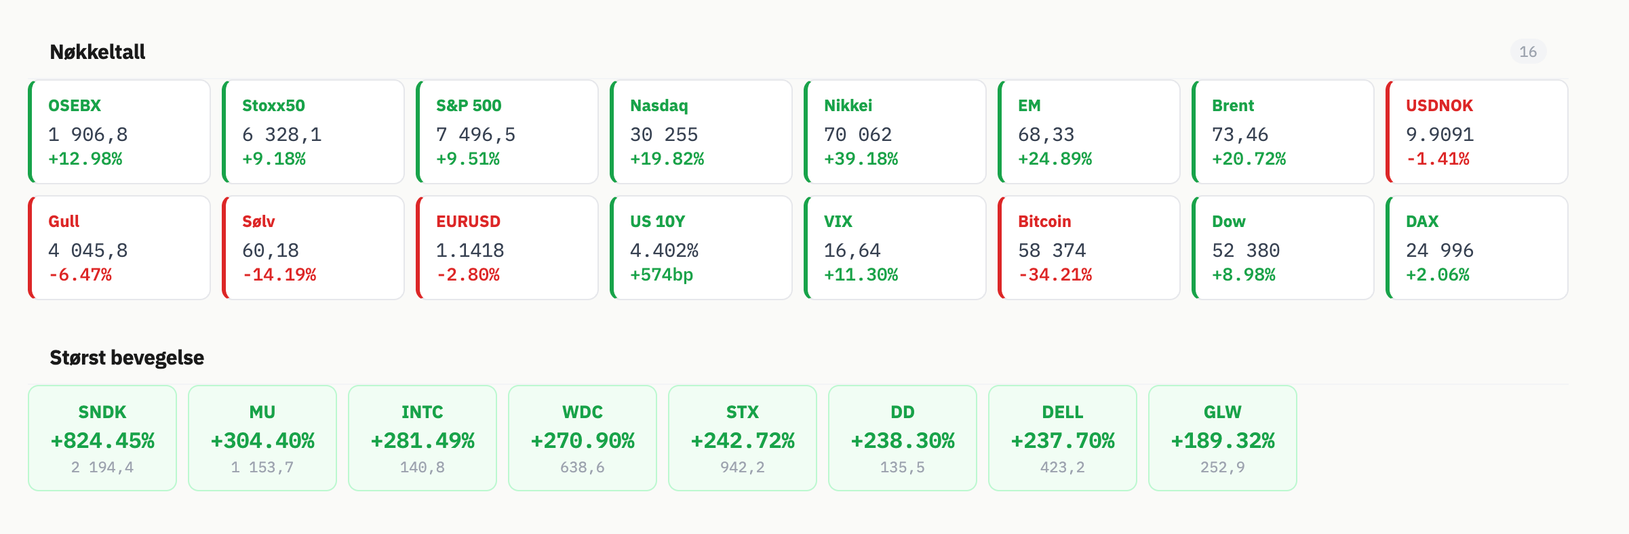Select the Gull price card

pos(119,247)
